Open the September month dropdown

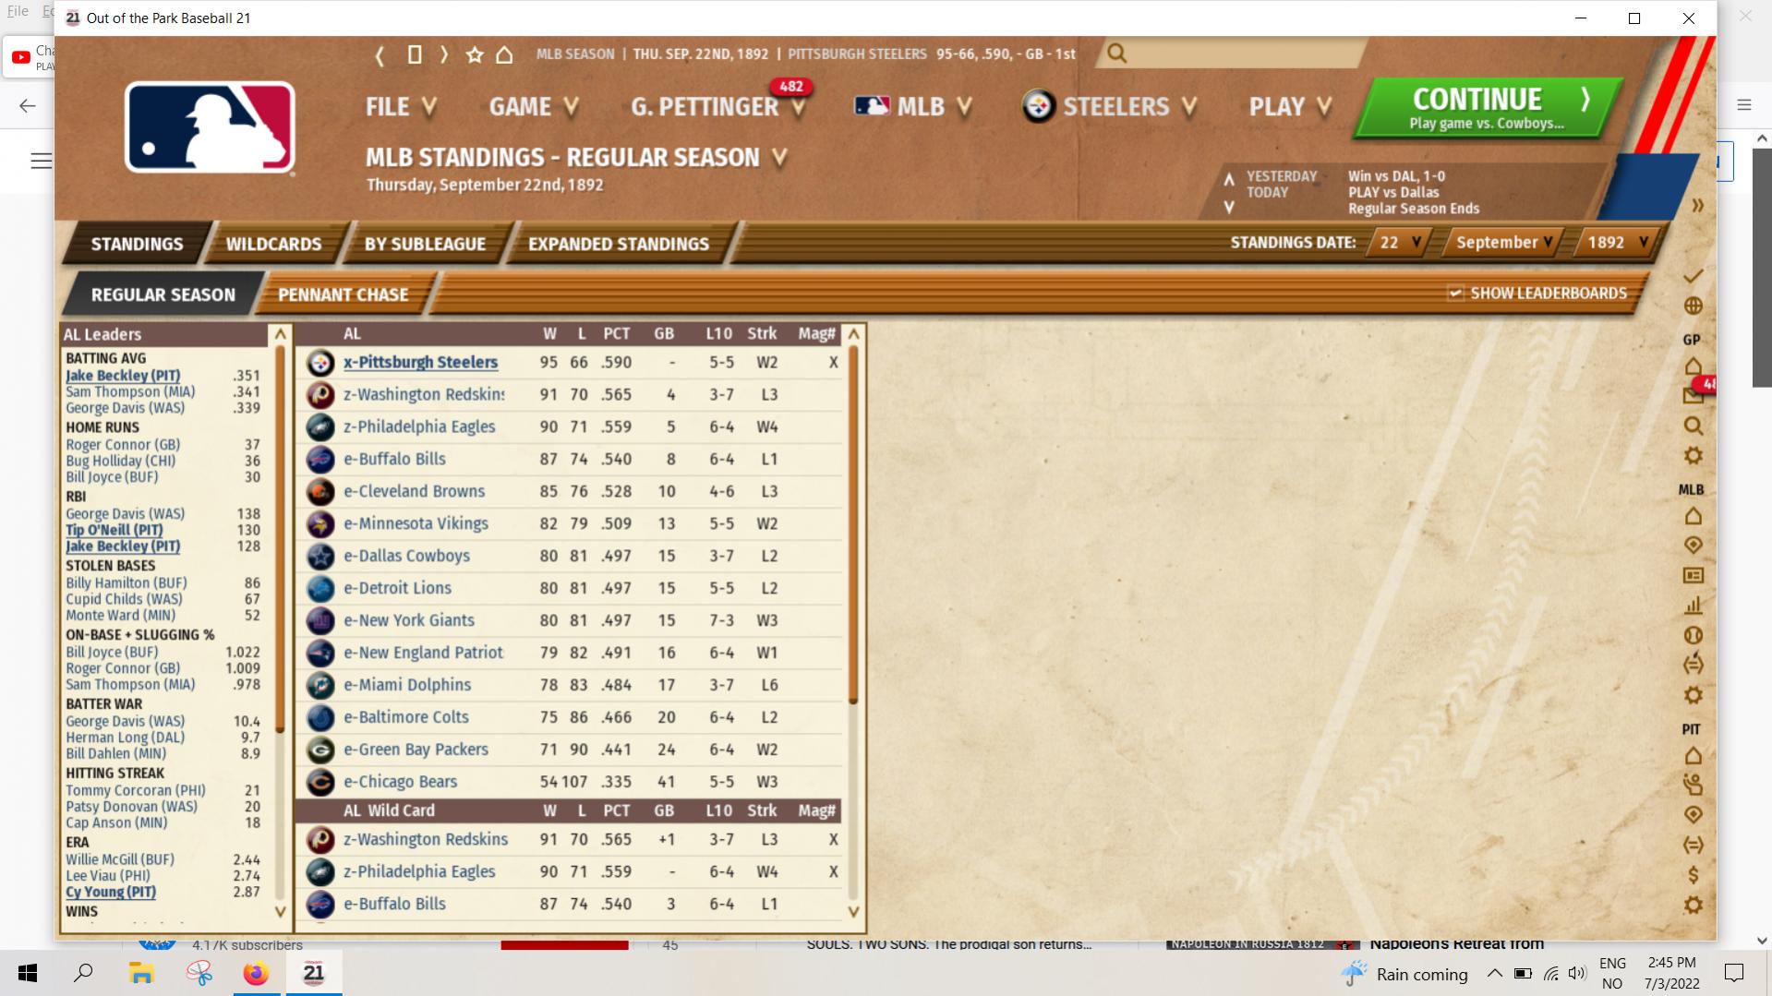(1504, 243)
